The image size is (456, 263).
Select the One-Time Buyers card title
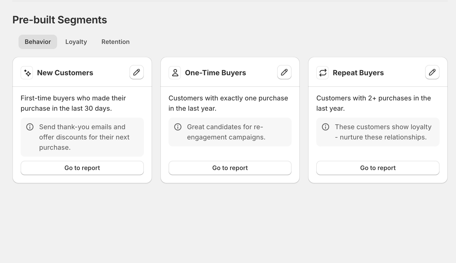point(216,73)
